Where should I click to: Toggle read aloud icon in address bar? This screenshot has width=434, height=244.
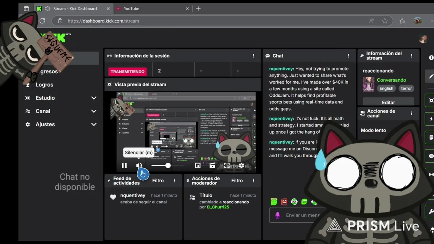(372, 21)
